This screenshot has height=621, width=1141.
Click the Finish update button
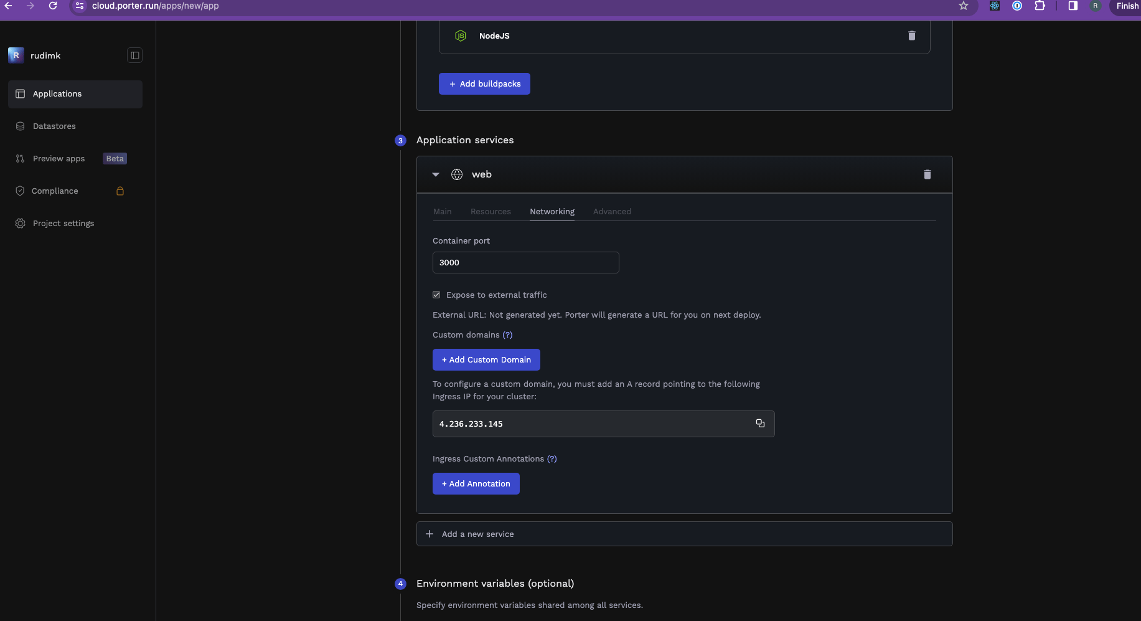[x=1125, y=6]
